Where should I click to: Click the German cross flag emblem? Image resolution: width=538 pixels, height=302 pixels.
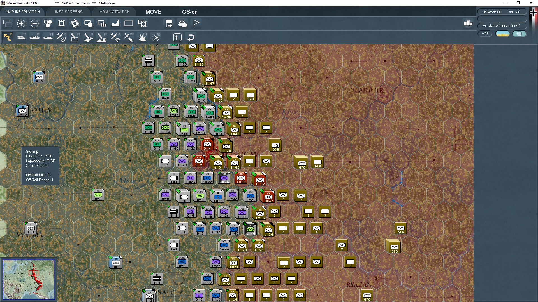[x=533, y=13]
